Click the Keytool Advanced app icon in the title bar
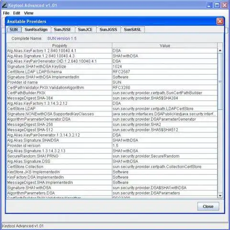Image resolution: width=230 pixels, height=230 pixels. pyautogui.click(x=4, y=5)
